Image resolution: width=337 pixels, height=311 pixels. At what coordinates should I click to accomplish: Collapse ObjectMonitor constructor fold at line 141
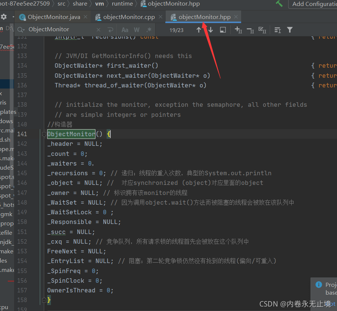(x=44, y=135)
